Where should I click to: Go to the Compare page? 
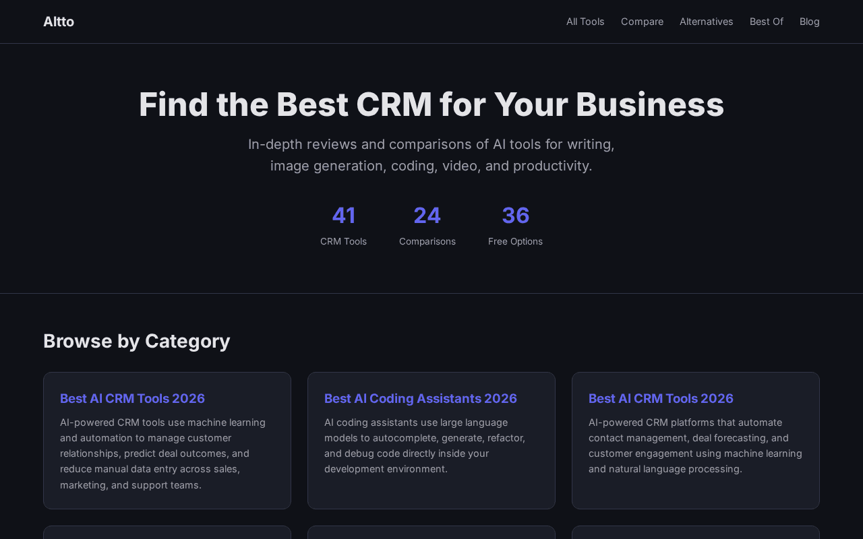[x=642, y=22]
